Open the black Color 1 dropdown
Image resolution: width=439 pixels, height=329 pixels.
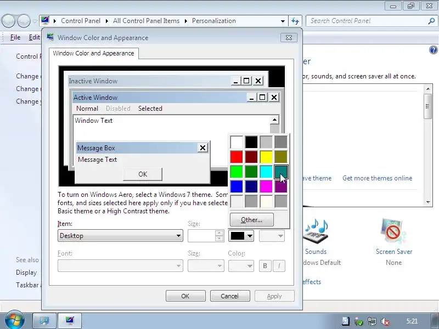[241, 236]
